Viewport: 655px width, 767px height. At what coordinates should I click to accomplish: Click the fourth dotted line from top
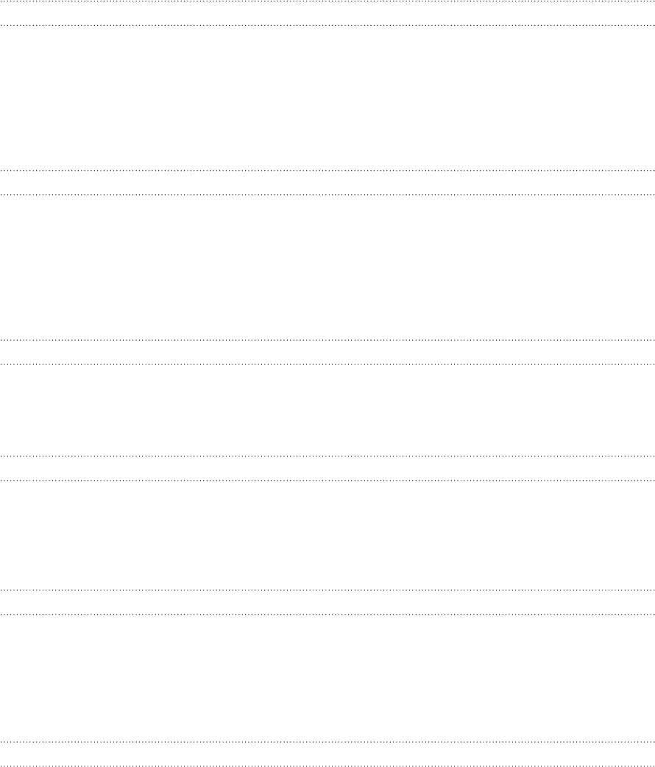[327, 194]
